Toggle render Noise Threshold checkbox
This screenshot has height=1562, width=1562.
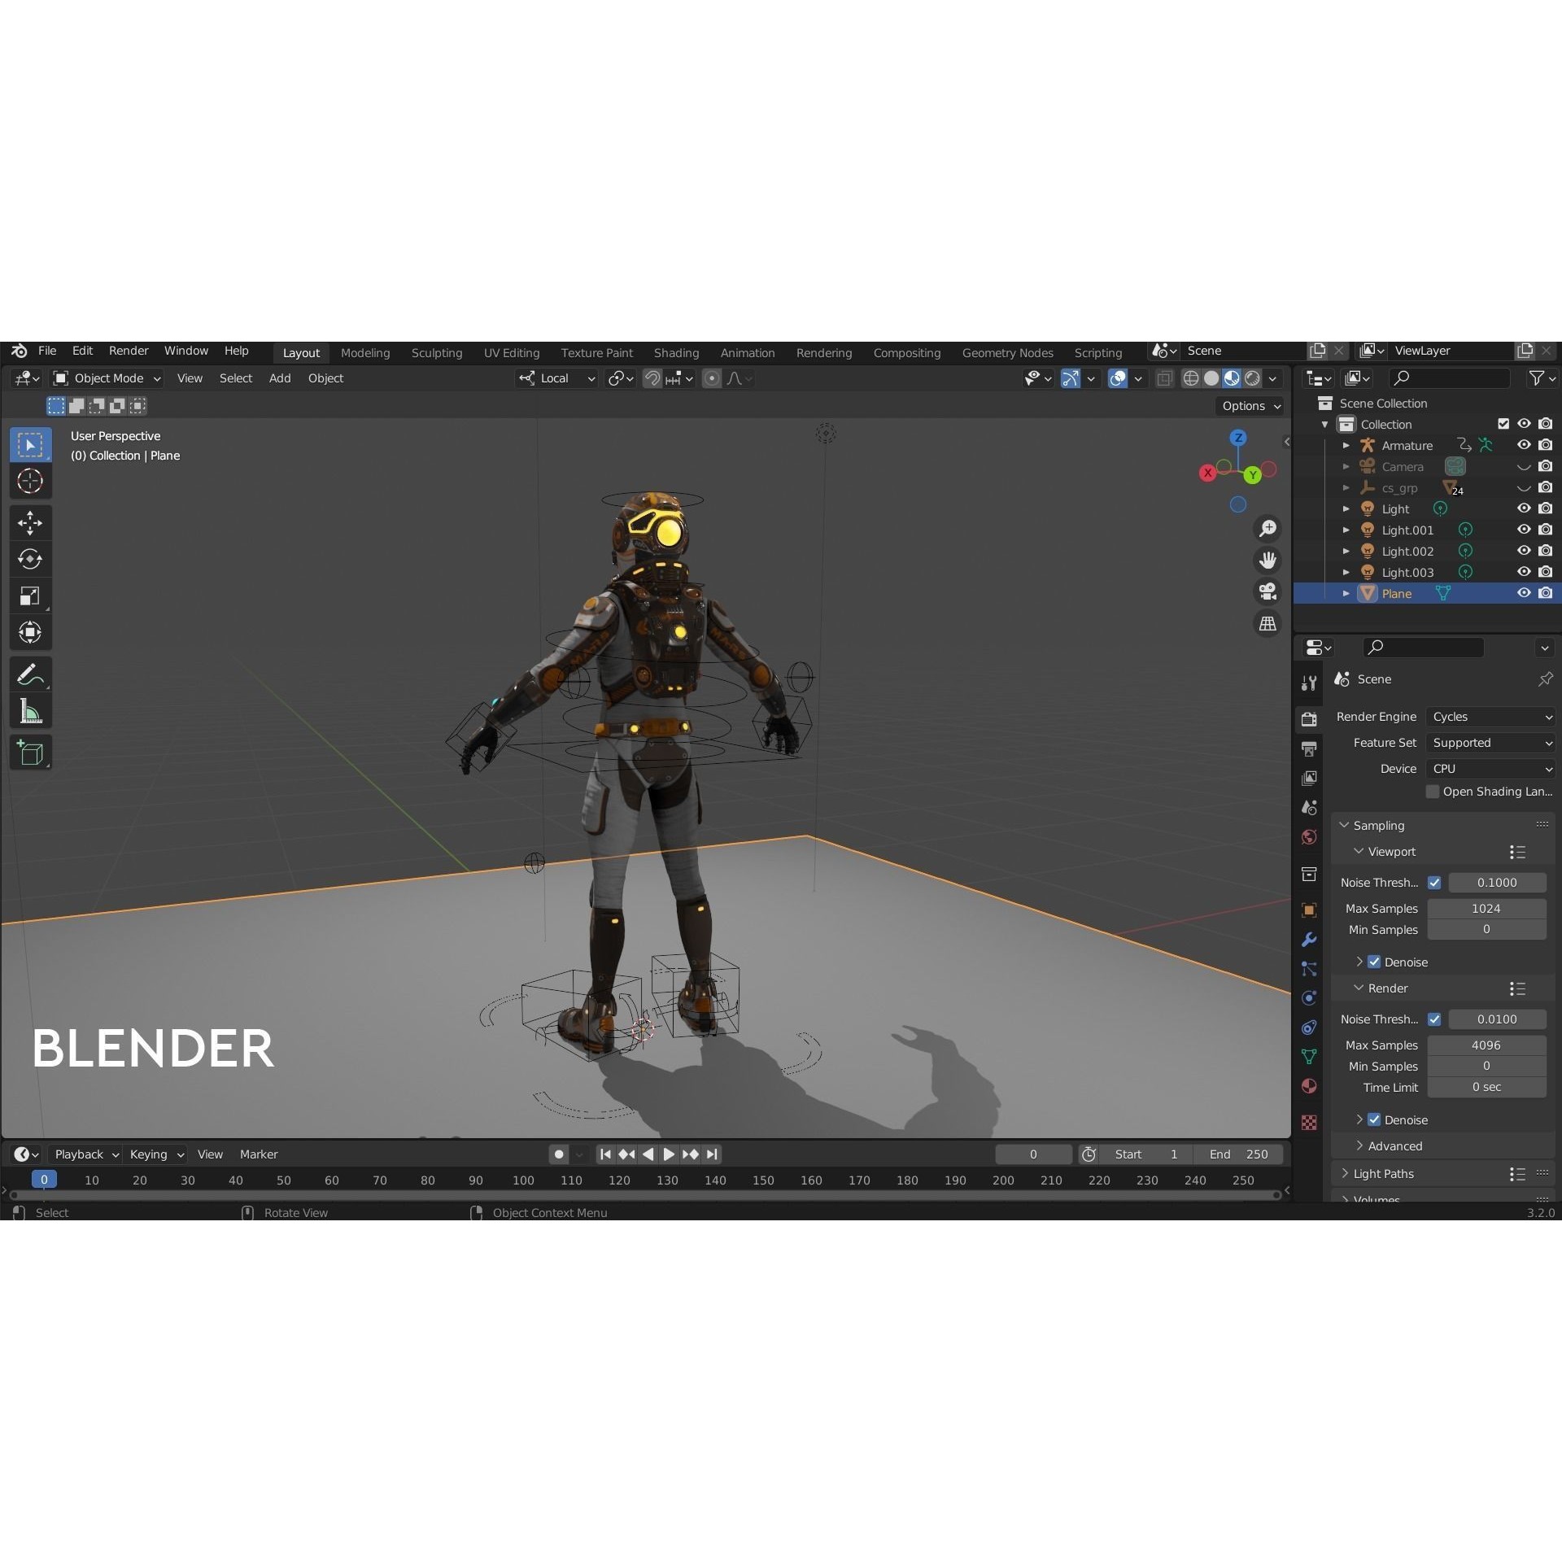1434,1019
